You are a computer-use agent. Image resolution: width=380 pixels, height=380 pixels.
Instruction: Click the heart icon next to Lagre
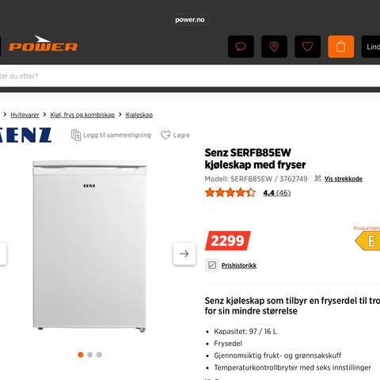click(165, 135)
